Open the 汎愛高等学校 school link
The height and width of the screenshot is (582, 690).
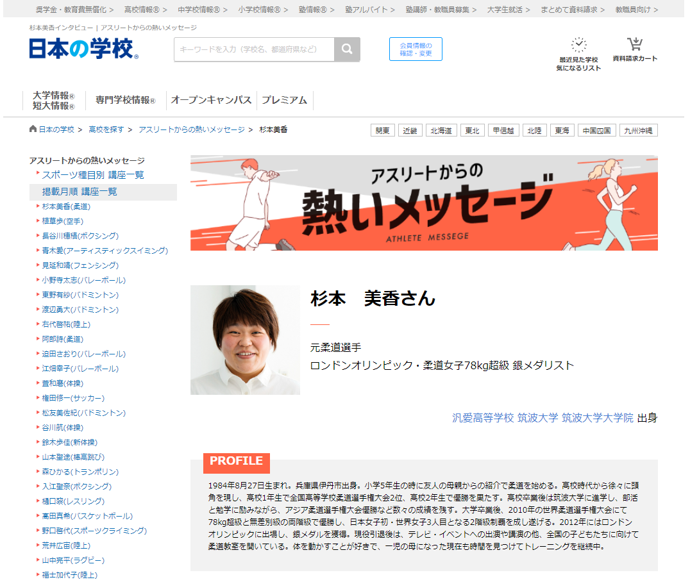tap(483, 418)
